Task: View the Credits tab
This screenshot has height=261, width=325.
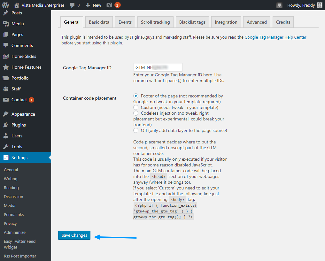Action: click(x=283, y=22)
